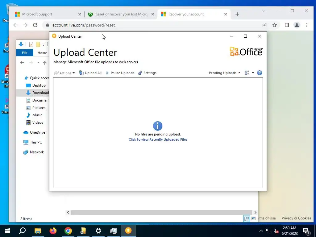The width and height of the screenshot is (316, 237).
Task: Open the notification center icon
Action: click(306, 231)
